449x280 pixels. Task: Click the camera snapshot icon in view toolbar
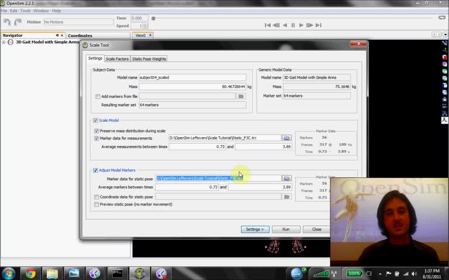(444, 99)
